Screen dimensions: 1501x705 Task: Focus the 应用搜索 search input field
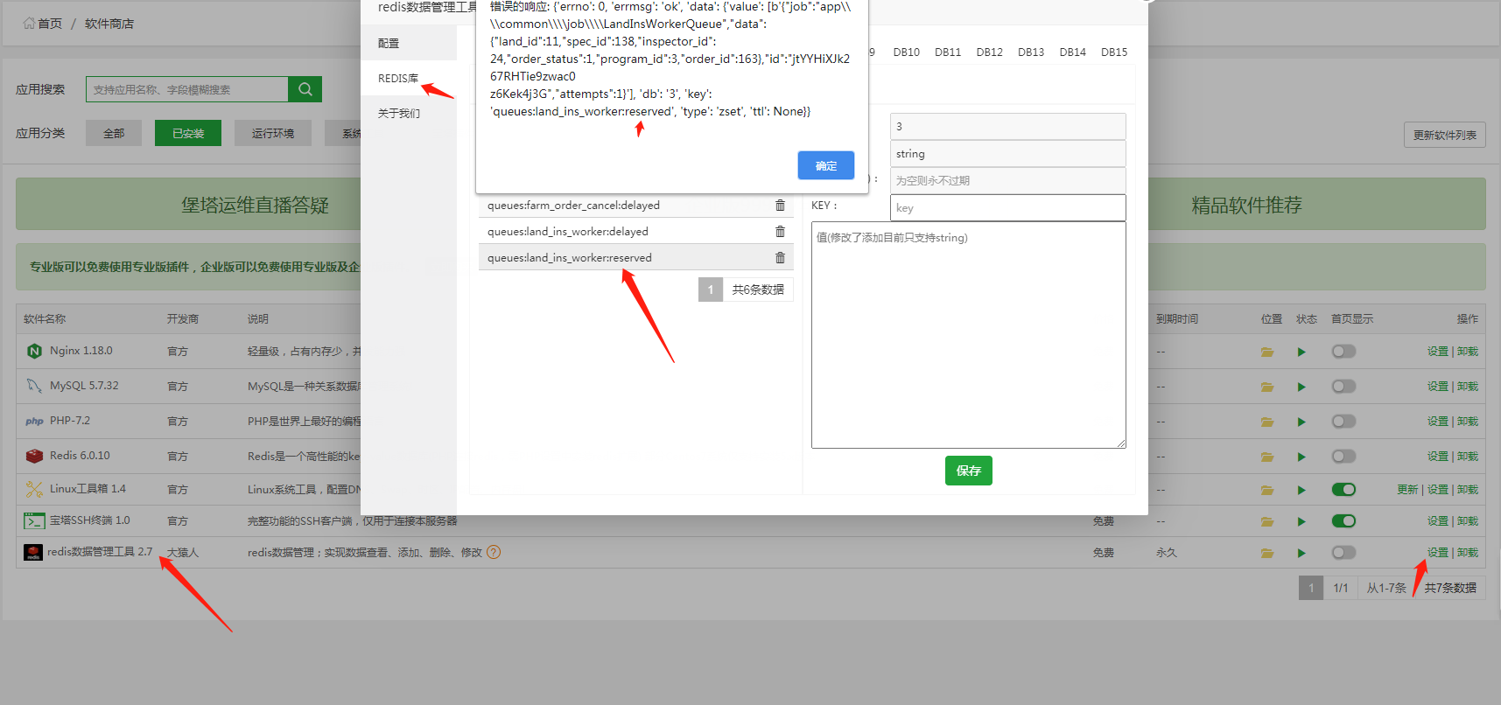tap(187, 89)
